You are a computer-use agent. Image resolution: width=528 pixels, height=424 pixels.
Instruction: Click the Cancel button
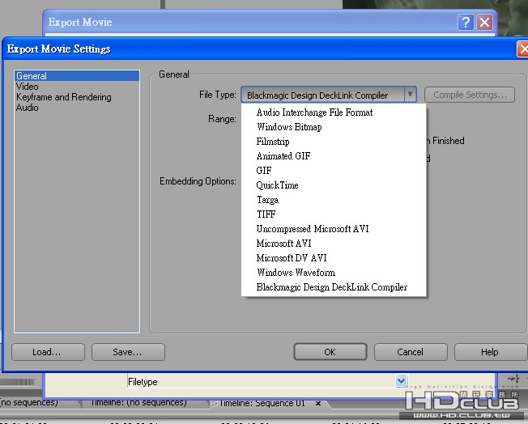pyautogui.click(x=411, y=352)
